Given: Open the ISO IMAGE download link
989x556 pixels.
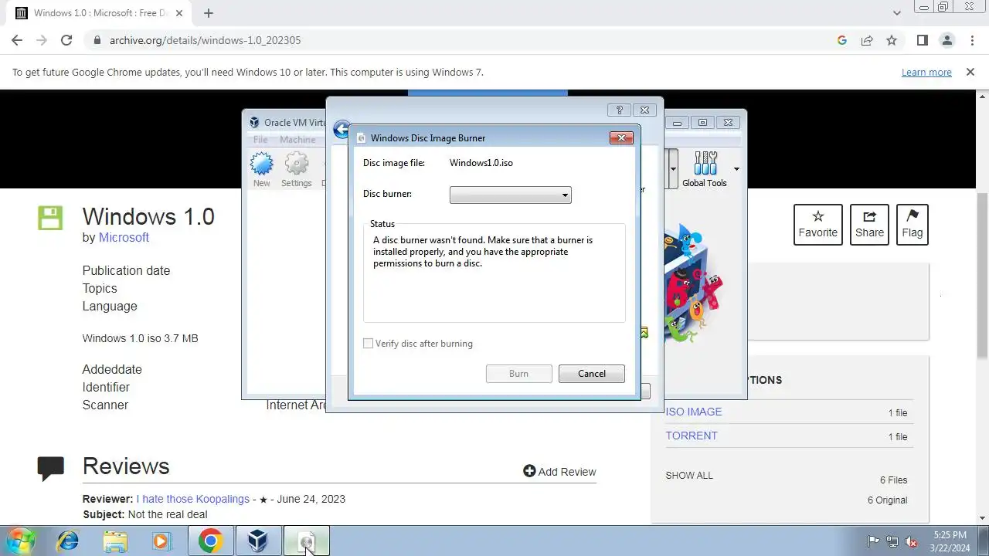Looking at the screenshot, I should click(694, 412).
